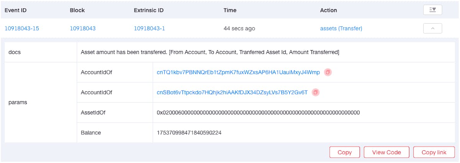The width and height of the screenshot is (460, 163).
Task: Click the Action column header
Action: tap(329, 10)
